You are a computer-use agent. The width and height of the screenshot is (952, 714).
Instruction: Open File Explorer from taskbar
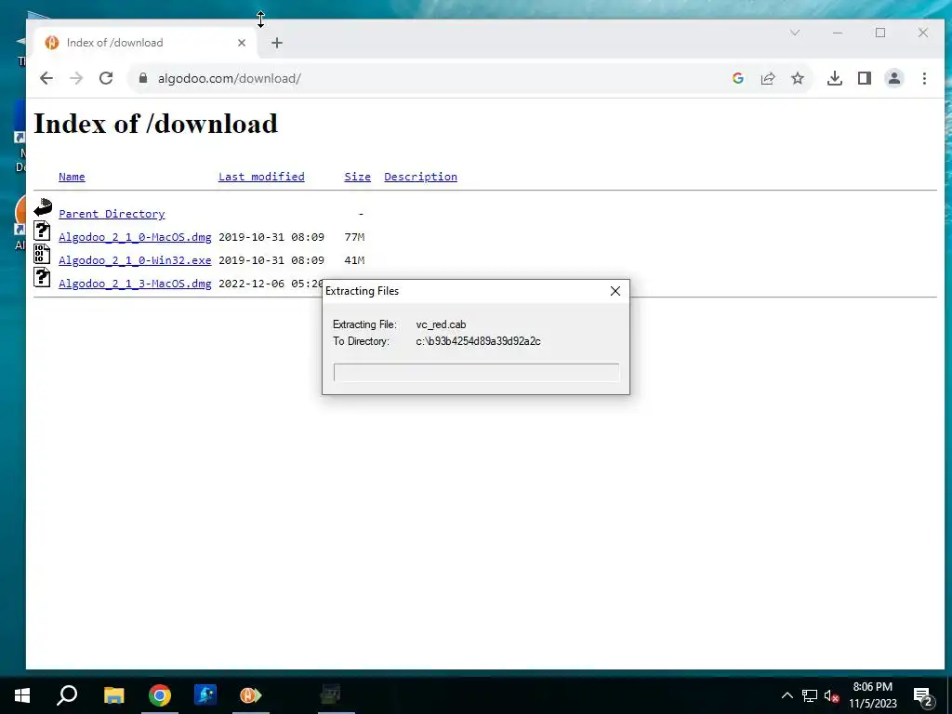[113, 695]
